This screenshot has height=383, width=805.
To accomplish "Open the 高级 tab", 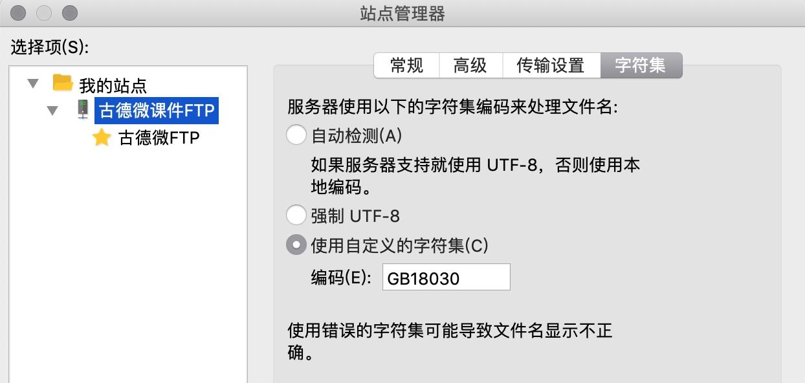I will coord(470,65).
